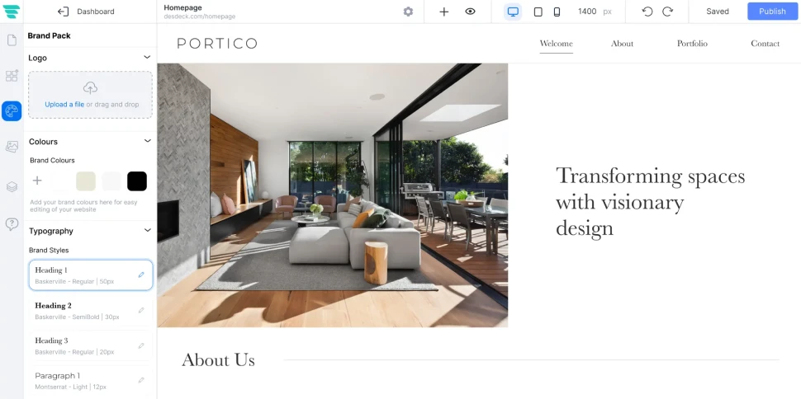
Task: Publish the website
Action: pyautogui.click(x=772, y=12)
